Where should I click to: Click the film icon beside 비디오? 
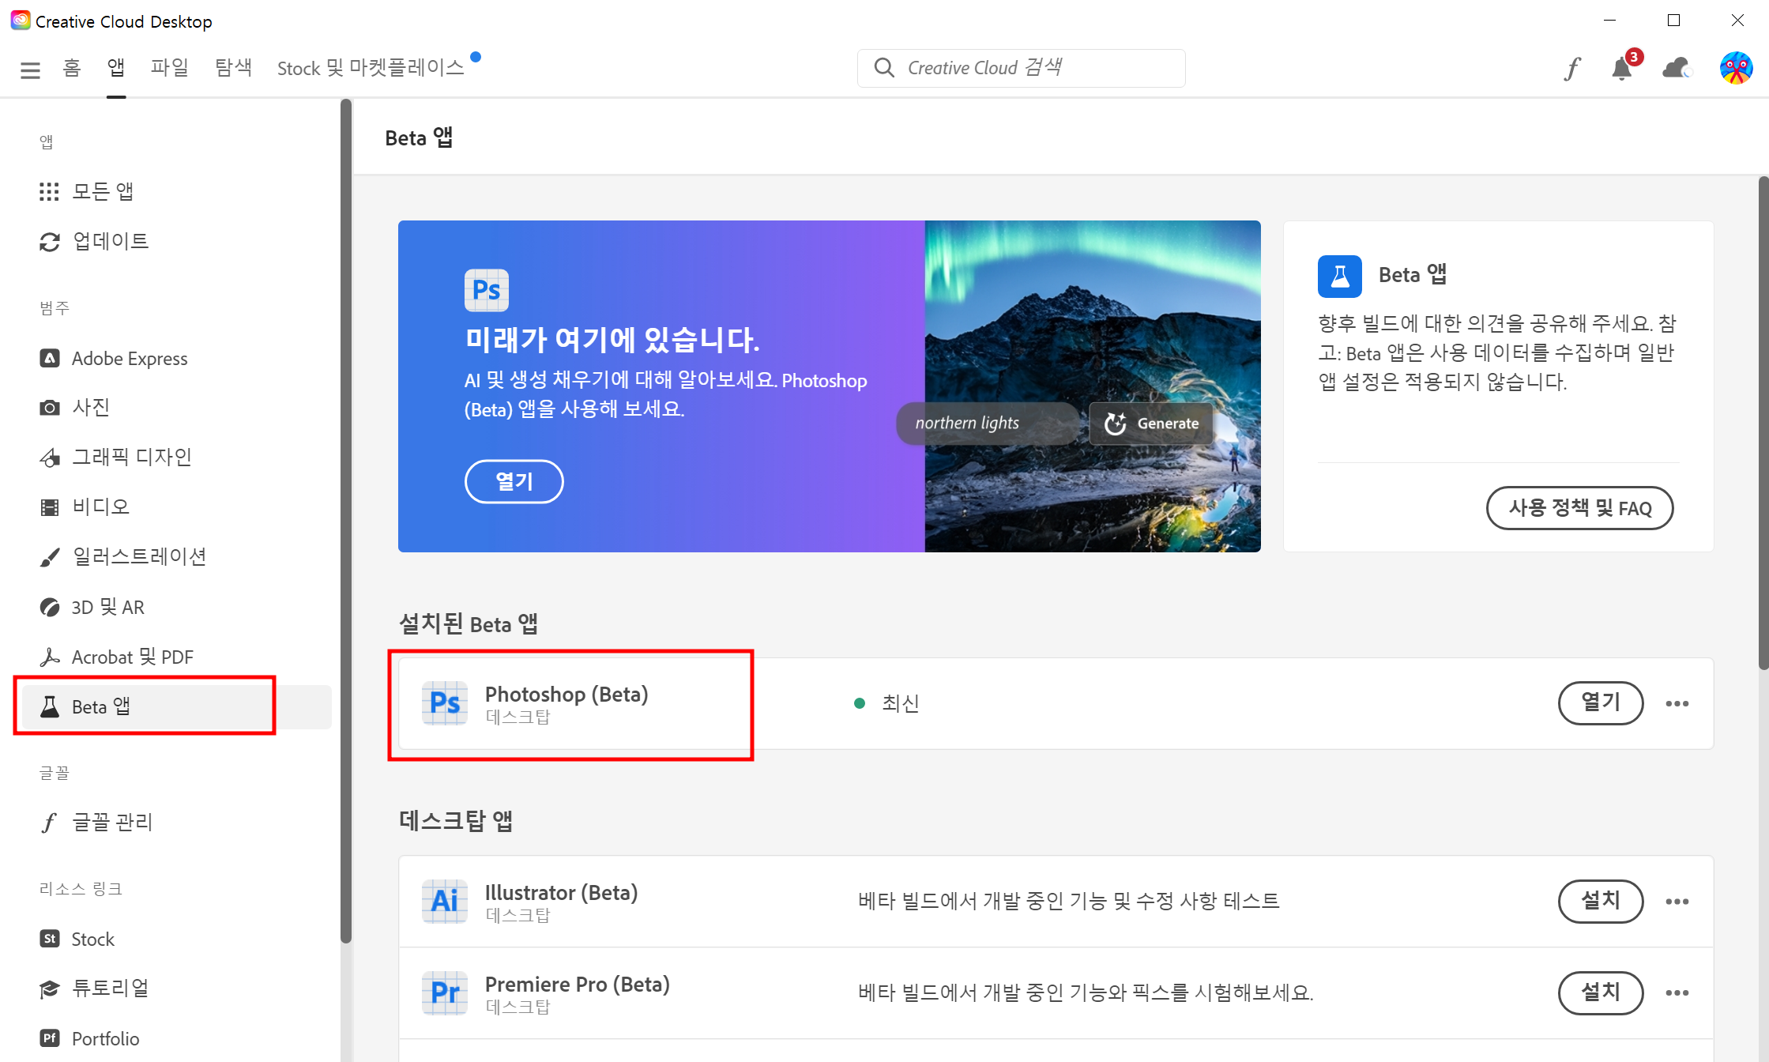pos(49,507)
